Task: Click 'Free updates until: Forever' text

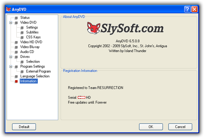Action: click(x=87, y=103)
